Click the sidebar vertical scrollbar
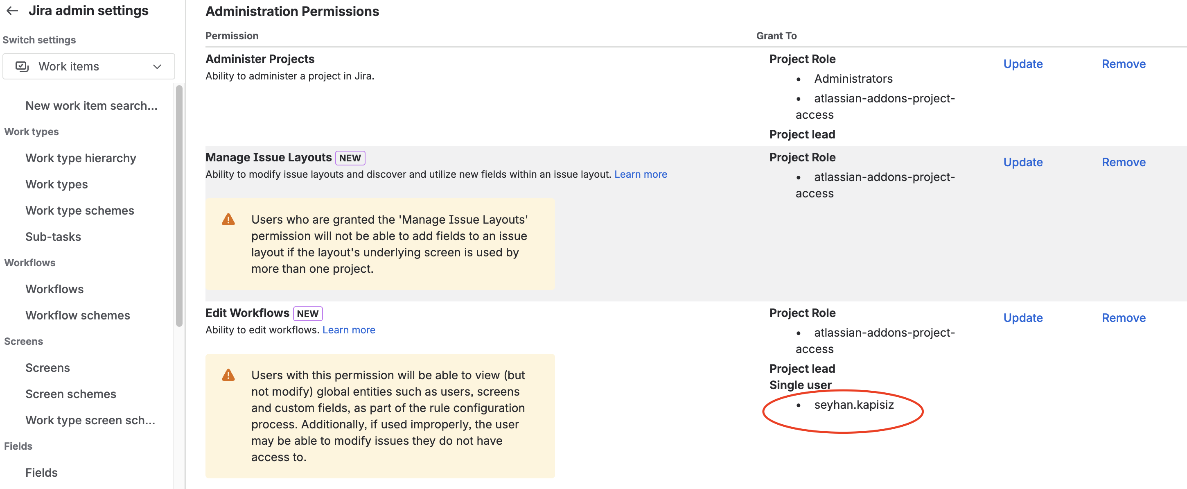The height and width of the screenshot is (489, 1187). pos(179,206)
